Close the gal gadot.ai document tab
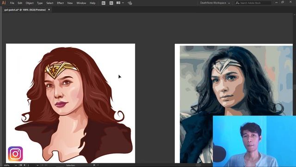 (x=49, y=10)
